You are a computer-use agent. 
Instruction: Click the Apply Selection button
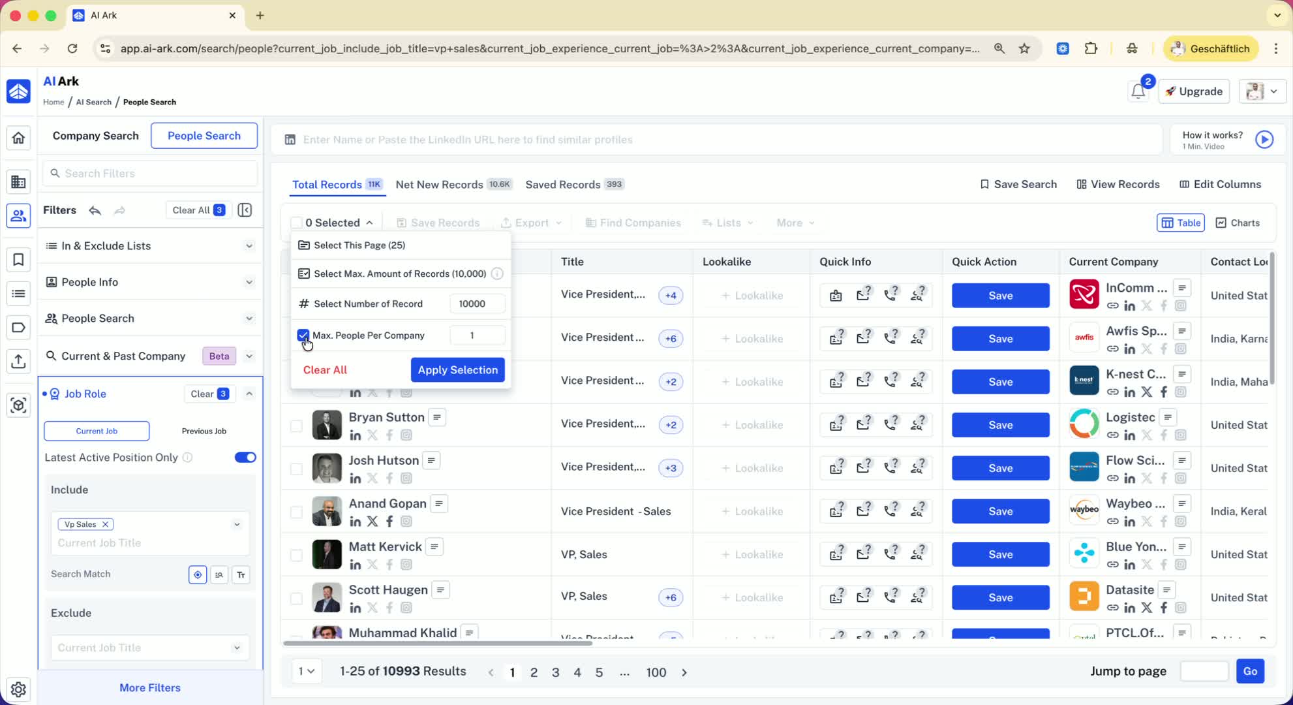click(x=457, y=369)
